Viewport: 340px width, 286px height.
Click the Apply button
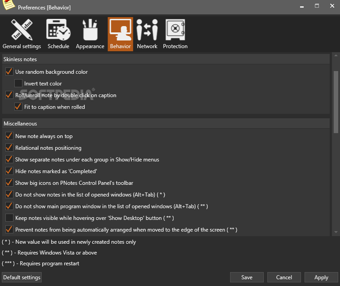(x=321, y=277)
